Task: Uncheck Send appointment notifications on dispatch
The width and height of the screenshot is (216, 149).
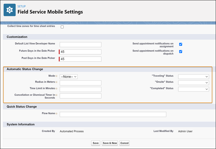Action: [181, 51]
